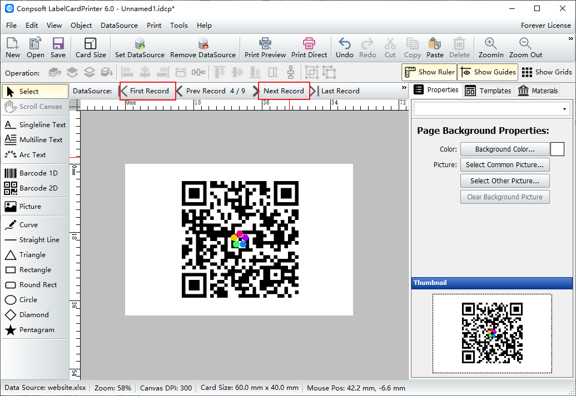The height and width of the screenshot is (396, 576).
Task: Click the group objects icon
Action: click(312, 72)
